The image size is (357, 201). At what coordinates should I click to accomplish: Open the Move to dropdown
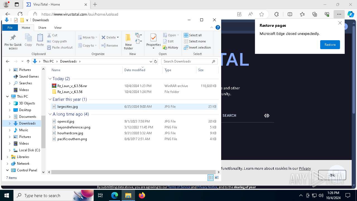click(88, 37)
